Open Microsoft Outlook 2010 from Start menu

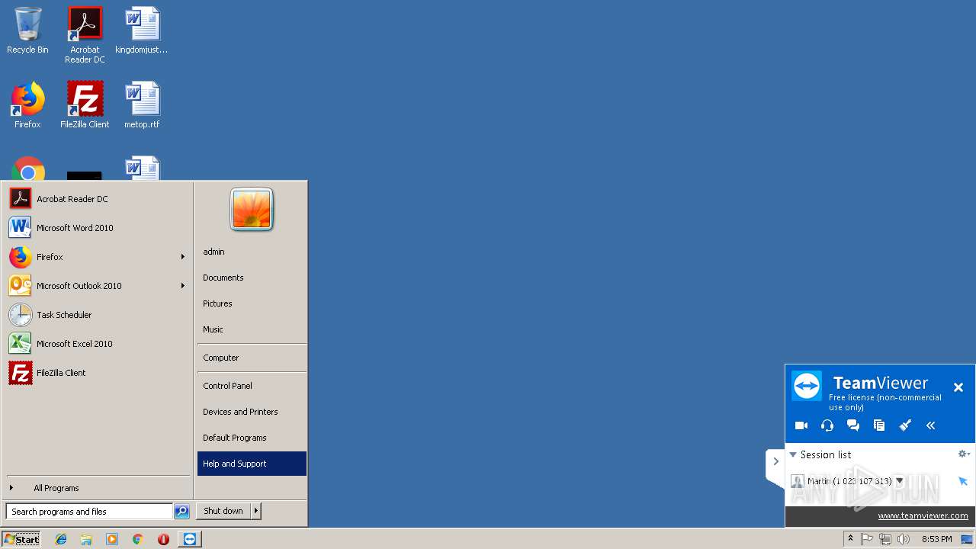point(91,286)
